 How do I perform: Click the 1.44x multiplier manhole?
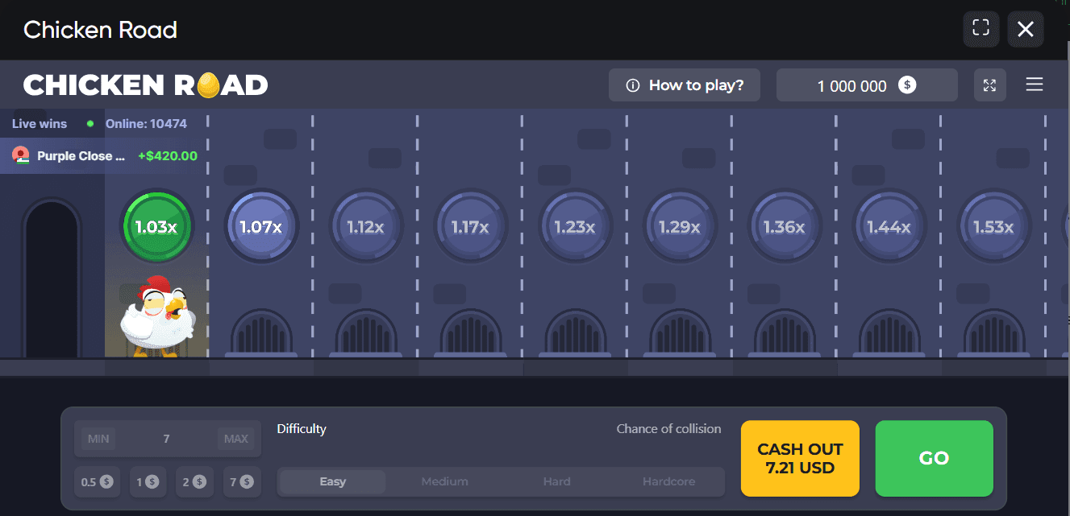click(889, 227)
